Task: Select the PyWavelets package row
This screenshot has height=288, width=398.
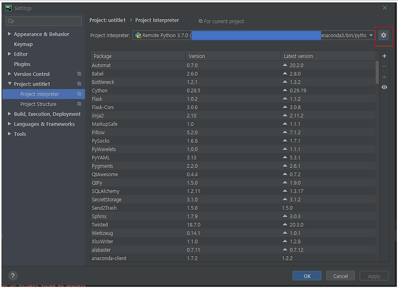Action: coord(233,149)
